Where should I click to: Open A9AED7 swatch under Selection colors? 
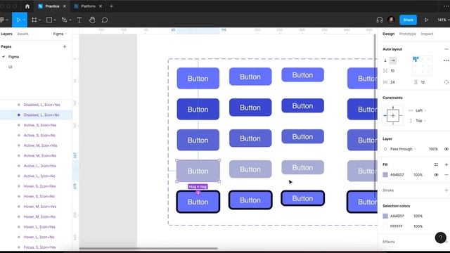[x=385, y=216]
